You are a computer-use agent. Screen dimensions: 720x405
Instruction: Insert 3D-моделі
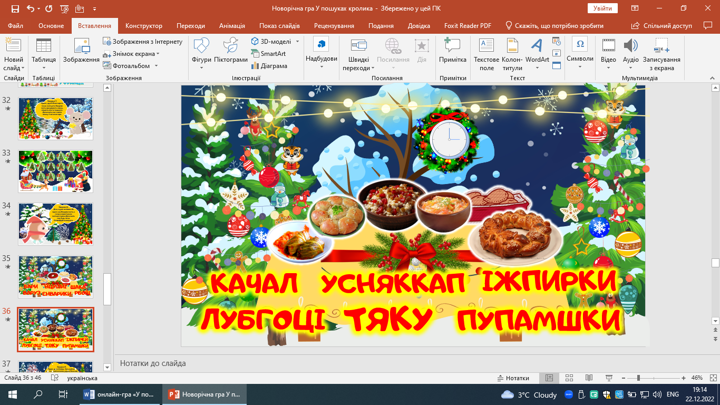272,41
